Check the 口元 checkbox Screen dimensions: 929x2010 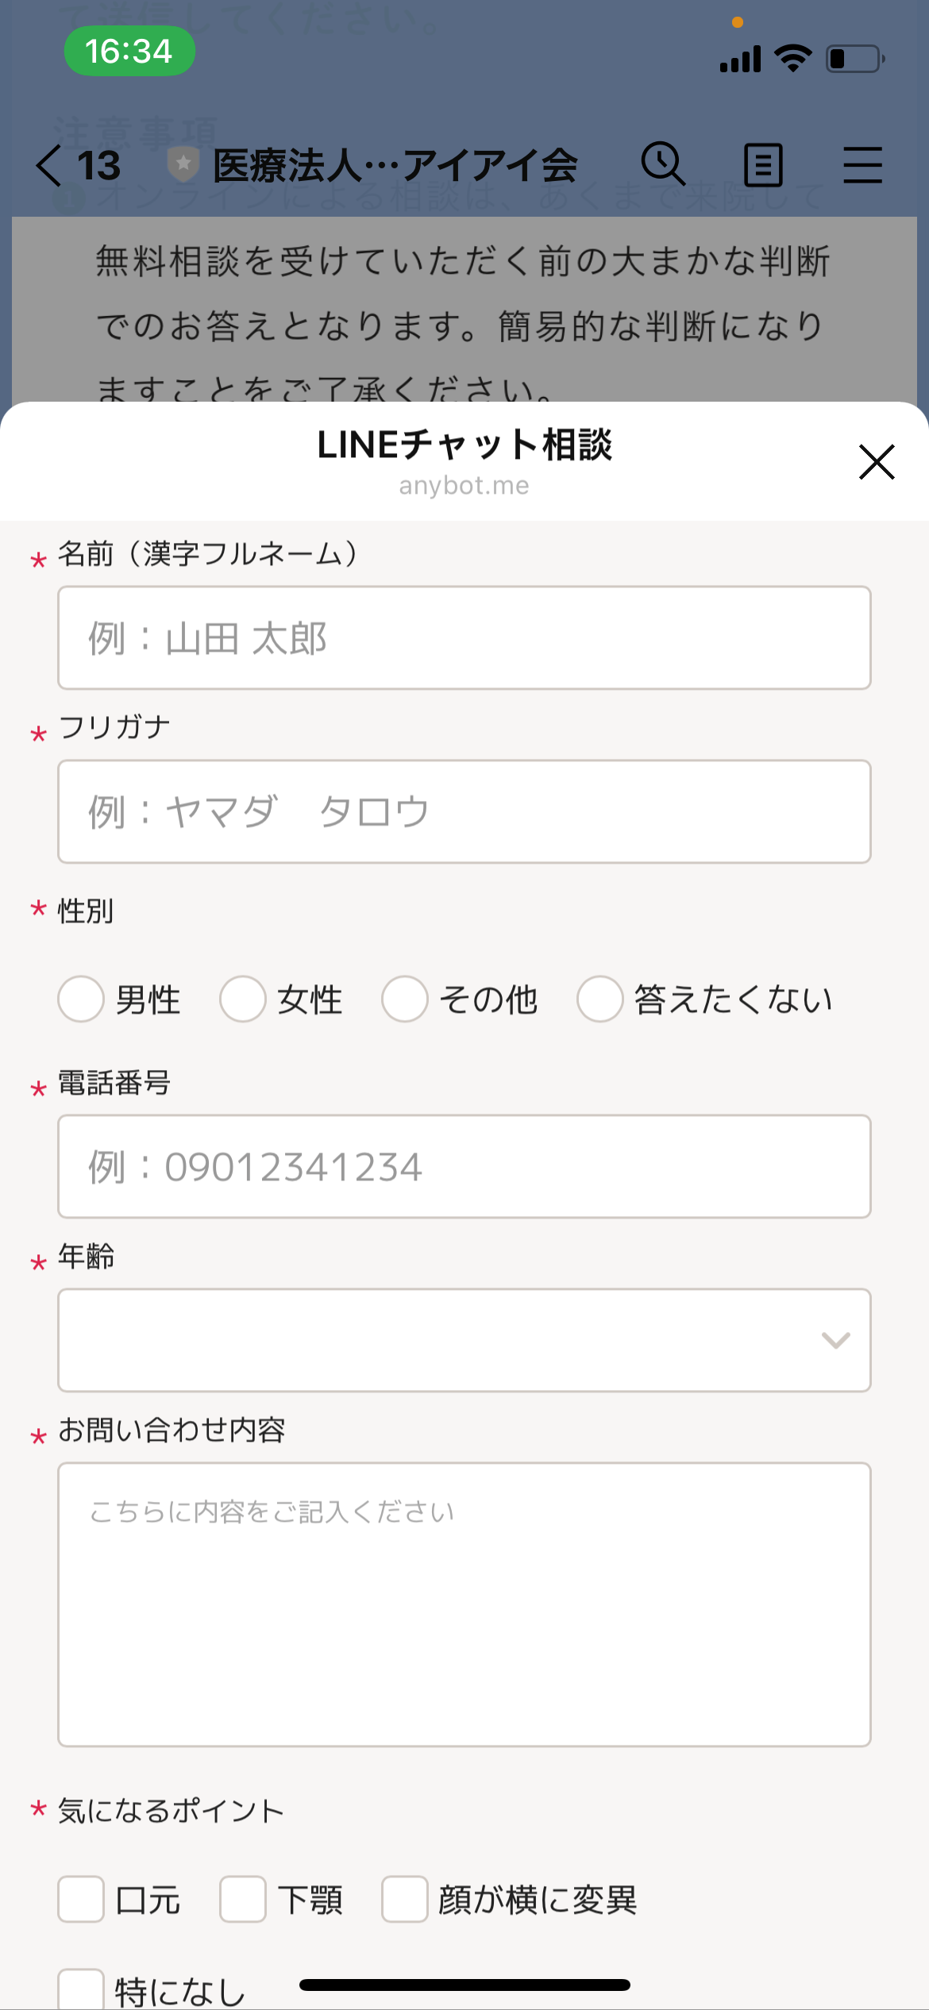[x=81, y=1899]
